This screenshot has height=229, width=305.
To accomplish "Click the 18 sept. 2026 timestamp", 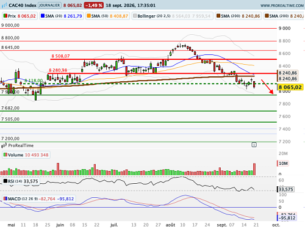I will [131, 5].
